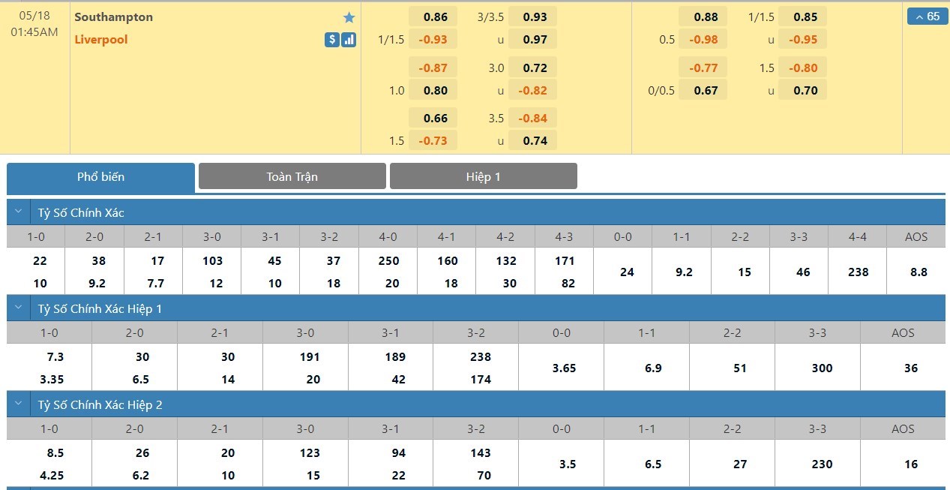Pick the 250 odds under full-match 4-0 score
This screenshot has width=950, height=490.
388,261
